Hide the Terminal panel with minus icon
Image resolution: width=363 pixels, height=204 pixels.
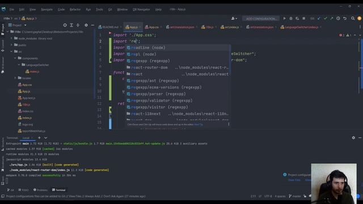pos(360,138)
